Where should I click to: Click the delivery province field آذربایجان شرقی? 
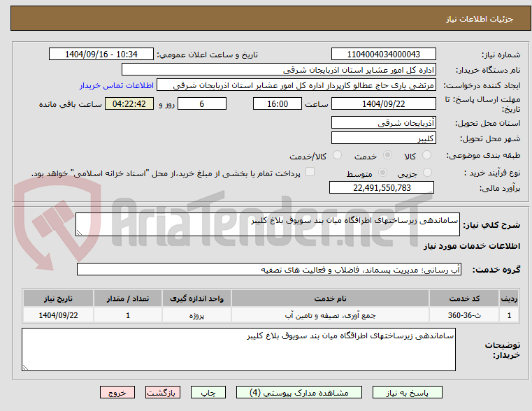(383, 123)
